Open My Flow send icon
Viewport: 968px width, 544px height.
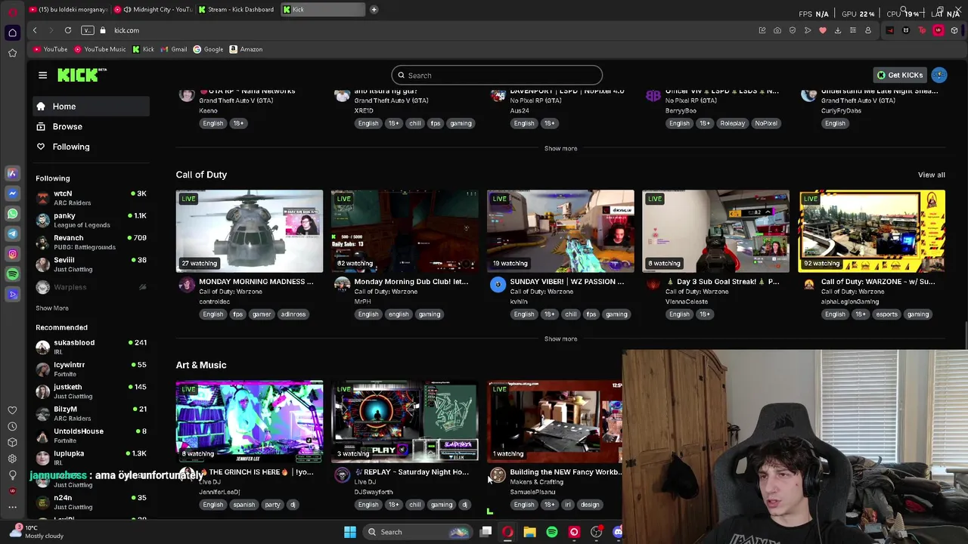808,30
